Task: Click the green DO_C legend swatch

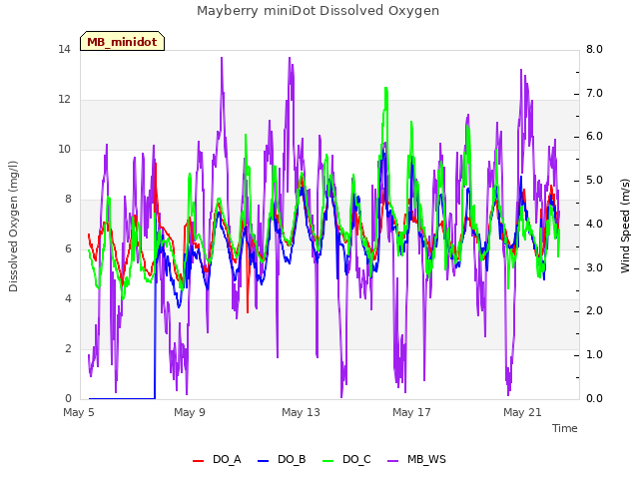Action: click(328, 461)
